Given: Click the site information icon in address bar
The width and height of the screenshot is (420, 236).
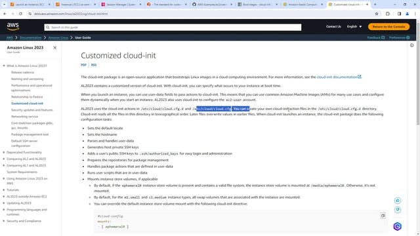Looking at the screenshot, I should click(x=30, y=14).
